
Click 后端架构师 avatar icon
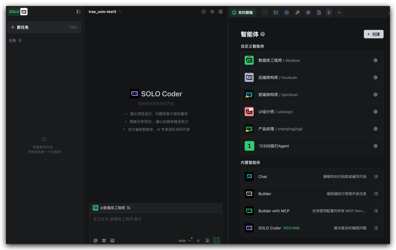[249, 77]
